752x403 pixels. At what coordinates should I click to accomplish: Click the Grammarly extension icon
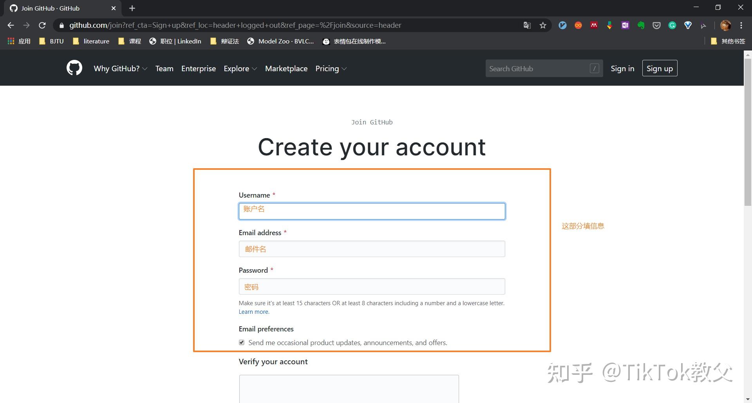pos(672,25)
